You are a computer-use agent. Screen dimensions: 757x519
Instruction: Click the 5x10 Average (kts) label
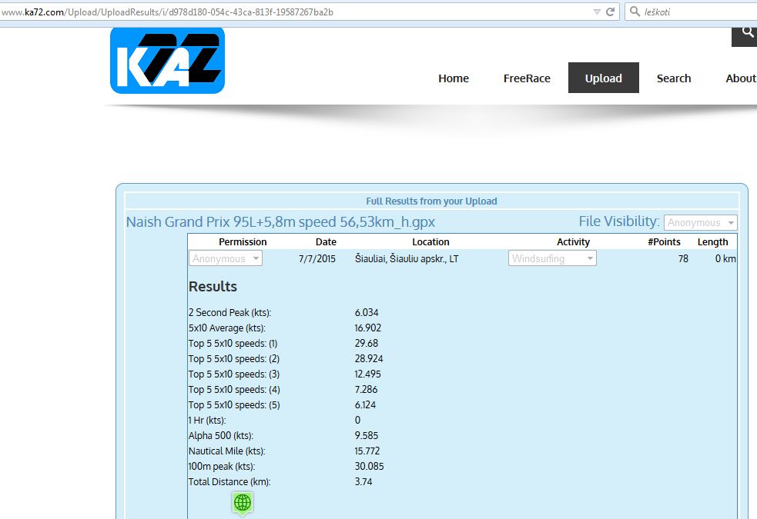coord(227,328)
